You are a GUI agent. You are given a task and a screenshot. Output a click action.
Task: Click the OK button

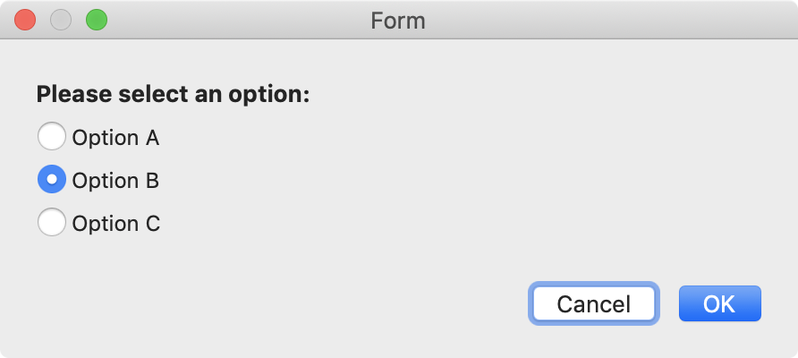(719, 303)
